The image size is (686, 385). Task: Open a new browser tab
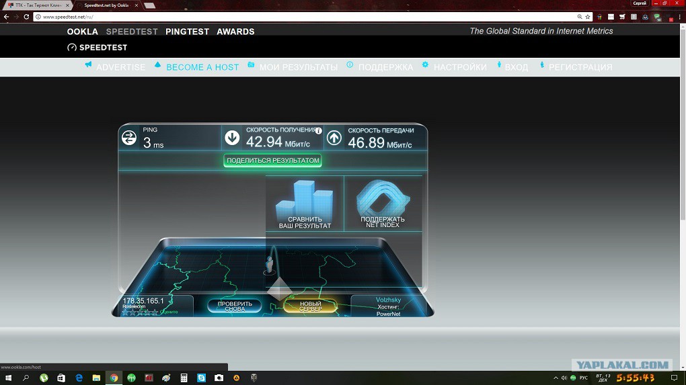click(x=149, y=5)
